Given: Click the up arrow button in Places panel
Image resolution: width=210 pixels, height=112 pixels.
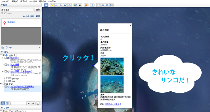Looking at the screenshot, I should pos(29,103).
